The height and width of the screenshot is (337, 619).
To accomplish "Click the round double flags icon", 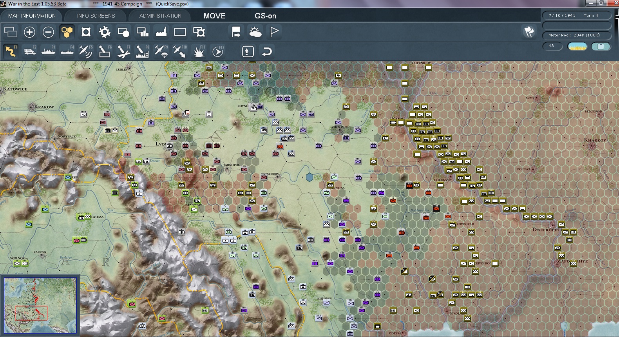I will tap(529, 32).
